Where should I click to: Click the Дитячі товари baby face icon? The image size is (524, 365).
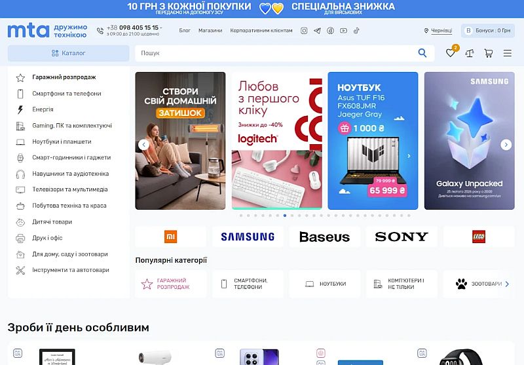pyautogui.click(x=20, y=222)
